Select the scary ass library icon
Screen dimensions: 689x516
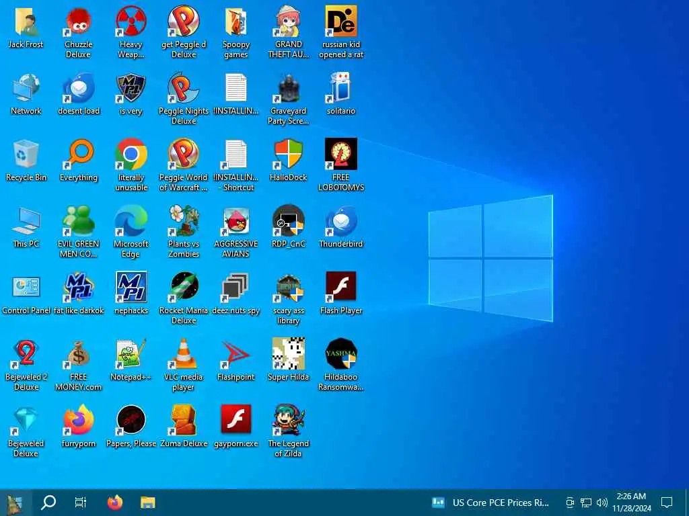point(288,288)
